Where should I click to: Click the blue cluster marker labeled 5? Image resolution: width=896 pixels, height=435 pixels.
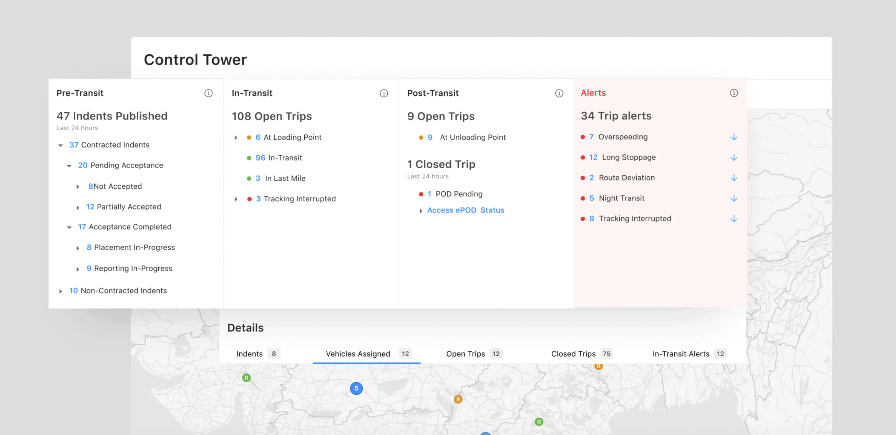(356, 388)
